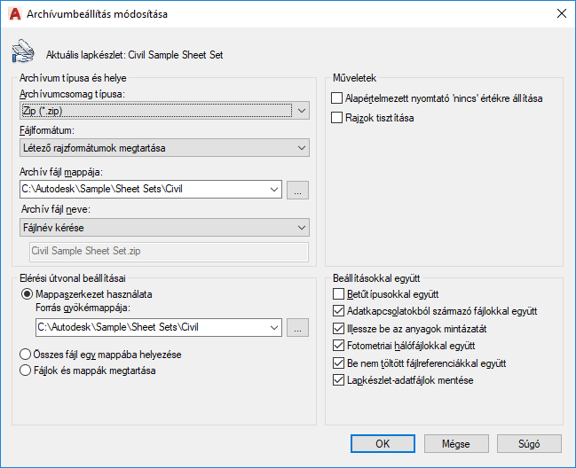The height and width of the screenshot is (468, 576).
Task: Check the Rajzok tisztítása option
Action: (337, 117)
